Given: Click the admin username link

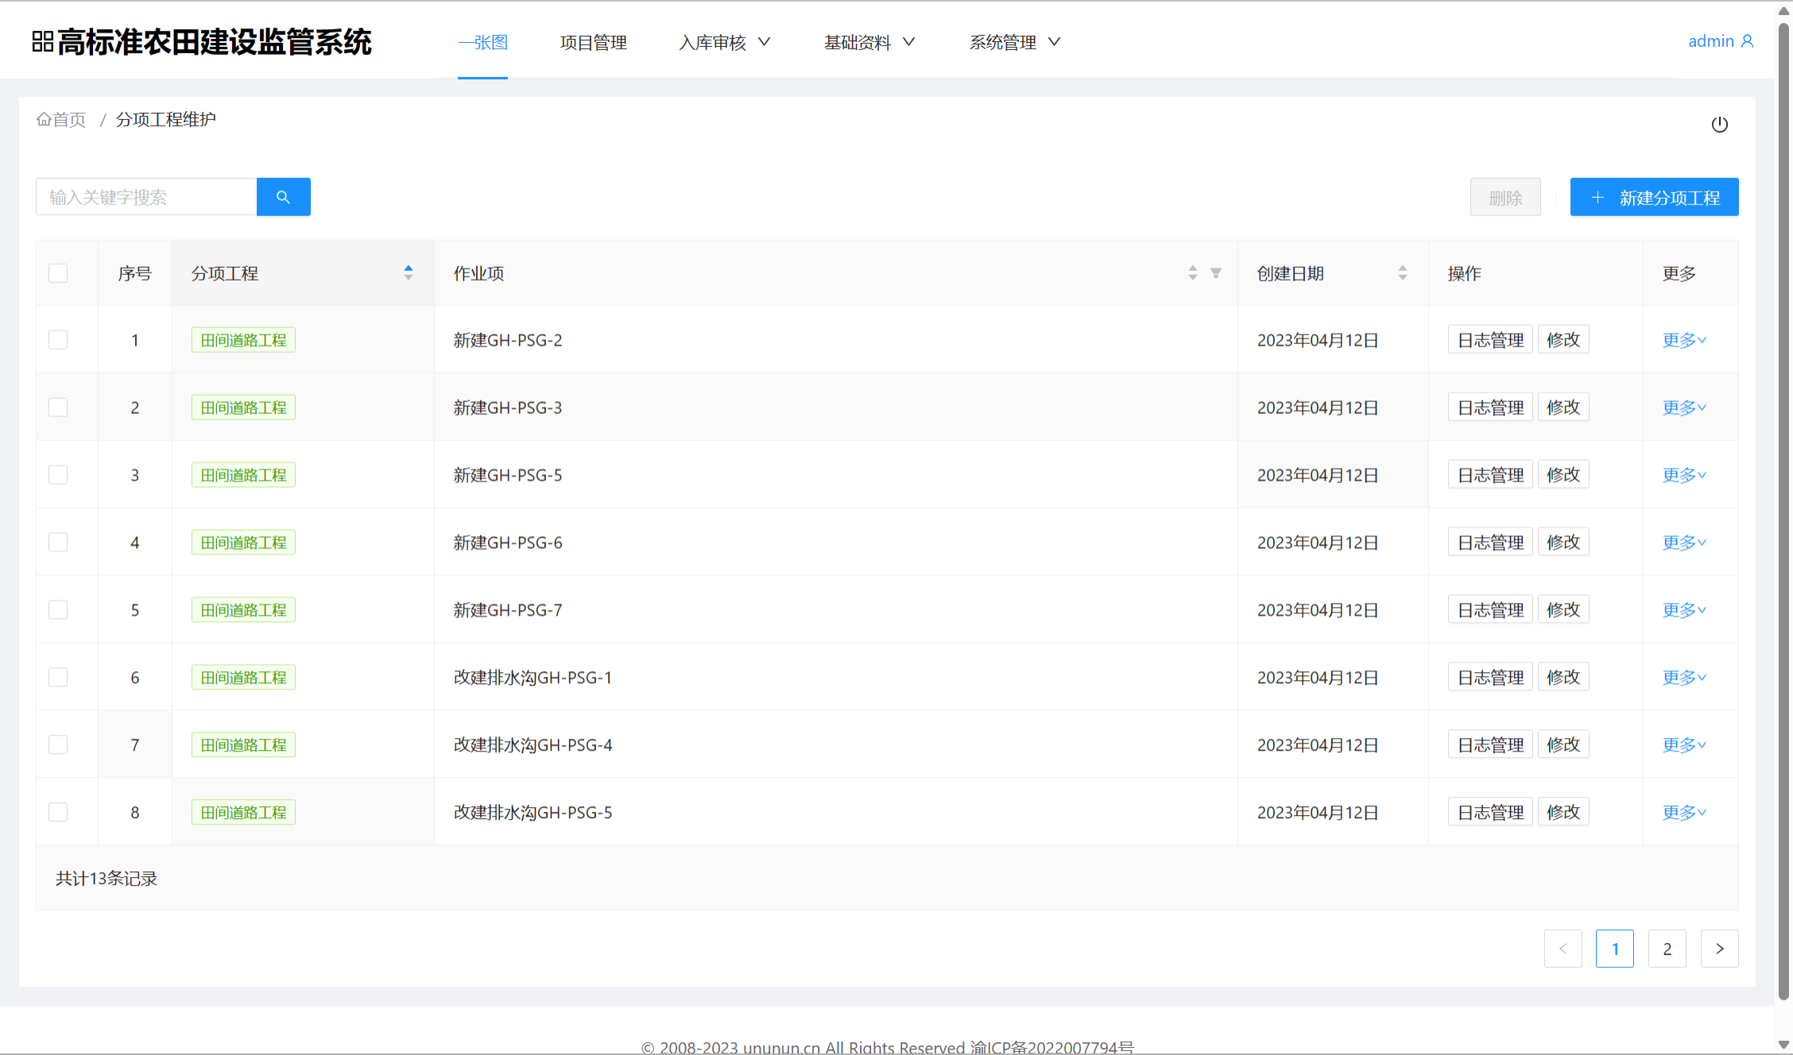Looking at the screenshot, I should [1710, 41].
